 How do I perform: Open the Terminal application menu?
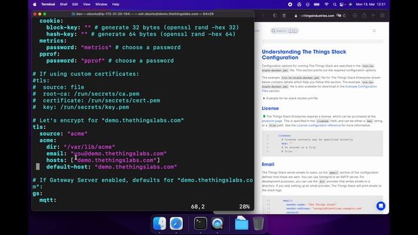[x=48, y=5]
